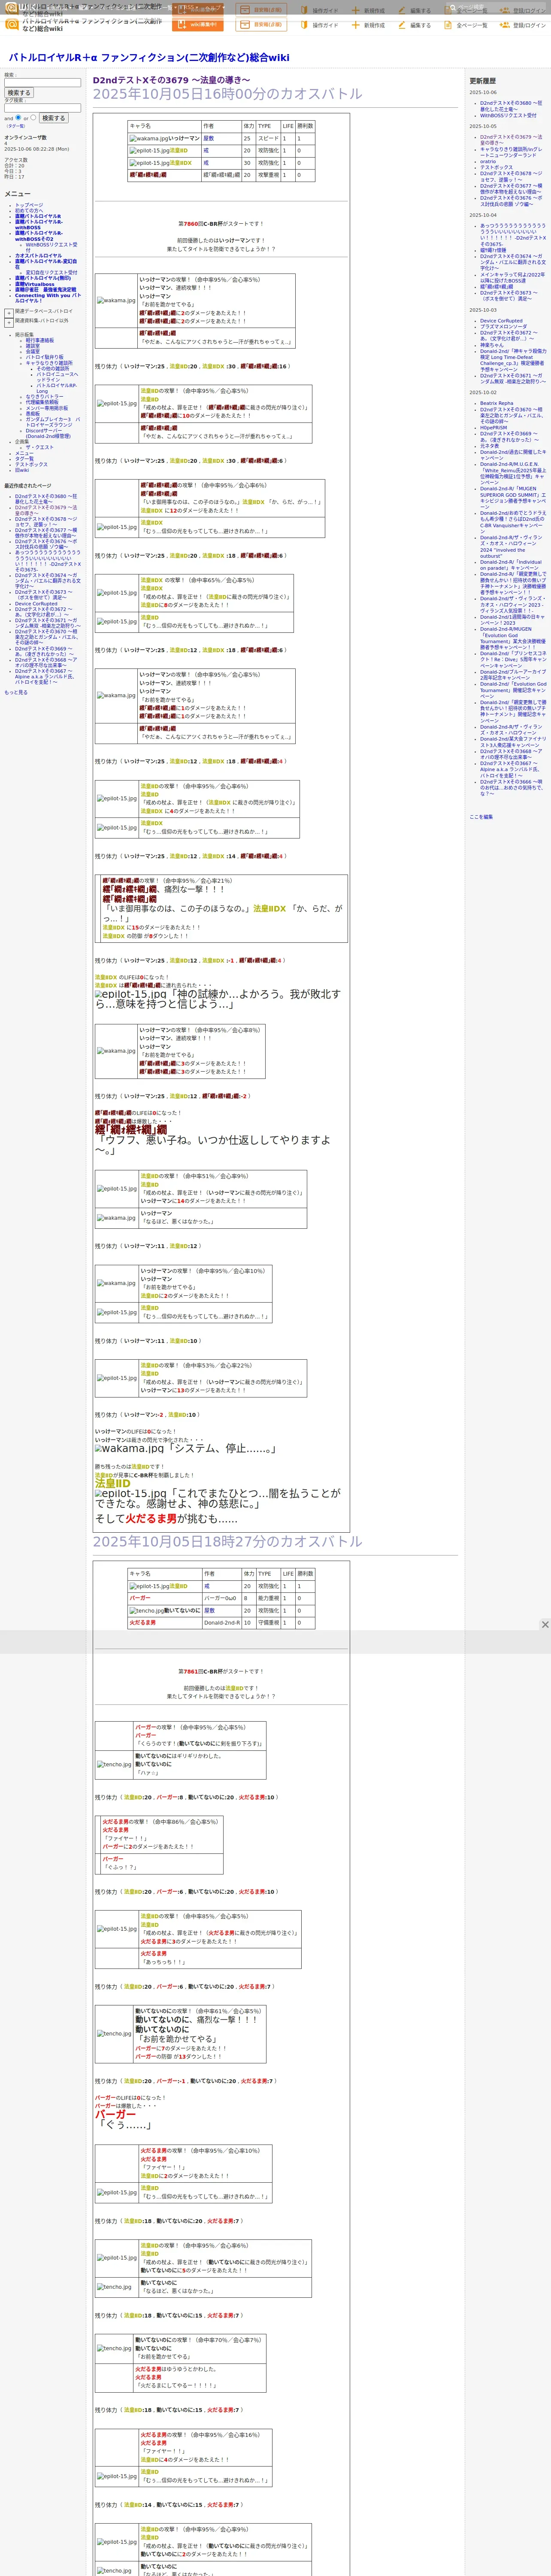Select the 'or' search radio button
This screenshot has width=551, height=2576.
click(33, 117)
